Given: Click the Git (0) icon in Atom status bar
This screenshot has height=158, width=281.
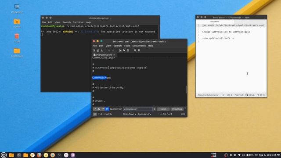Looking at the screenshot, I should (x=261, y=95).
